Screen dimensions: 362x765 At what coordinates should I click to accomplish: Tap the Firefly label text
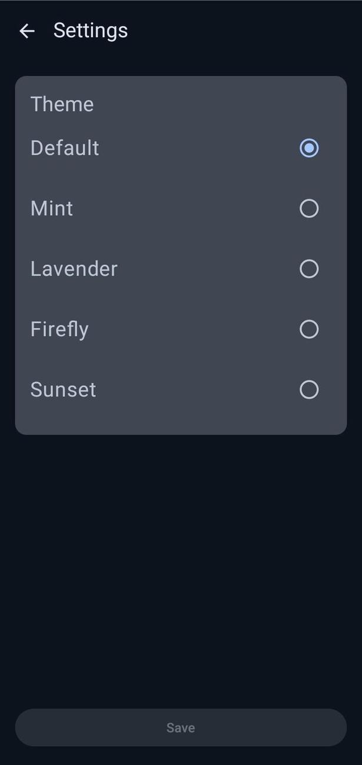(x=59, y=329)
